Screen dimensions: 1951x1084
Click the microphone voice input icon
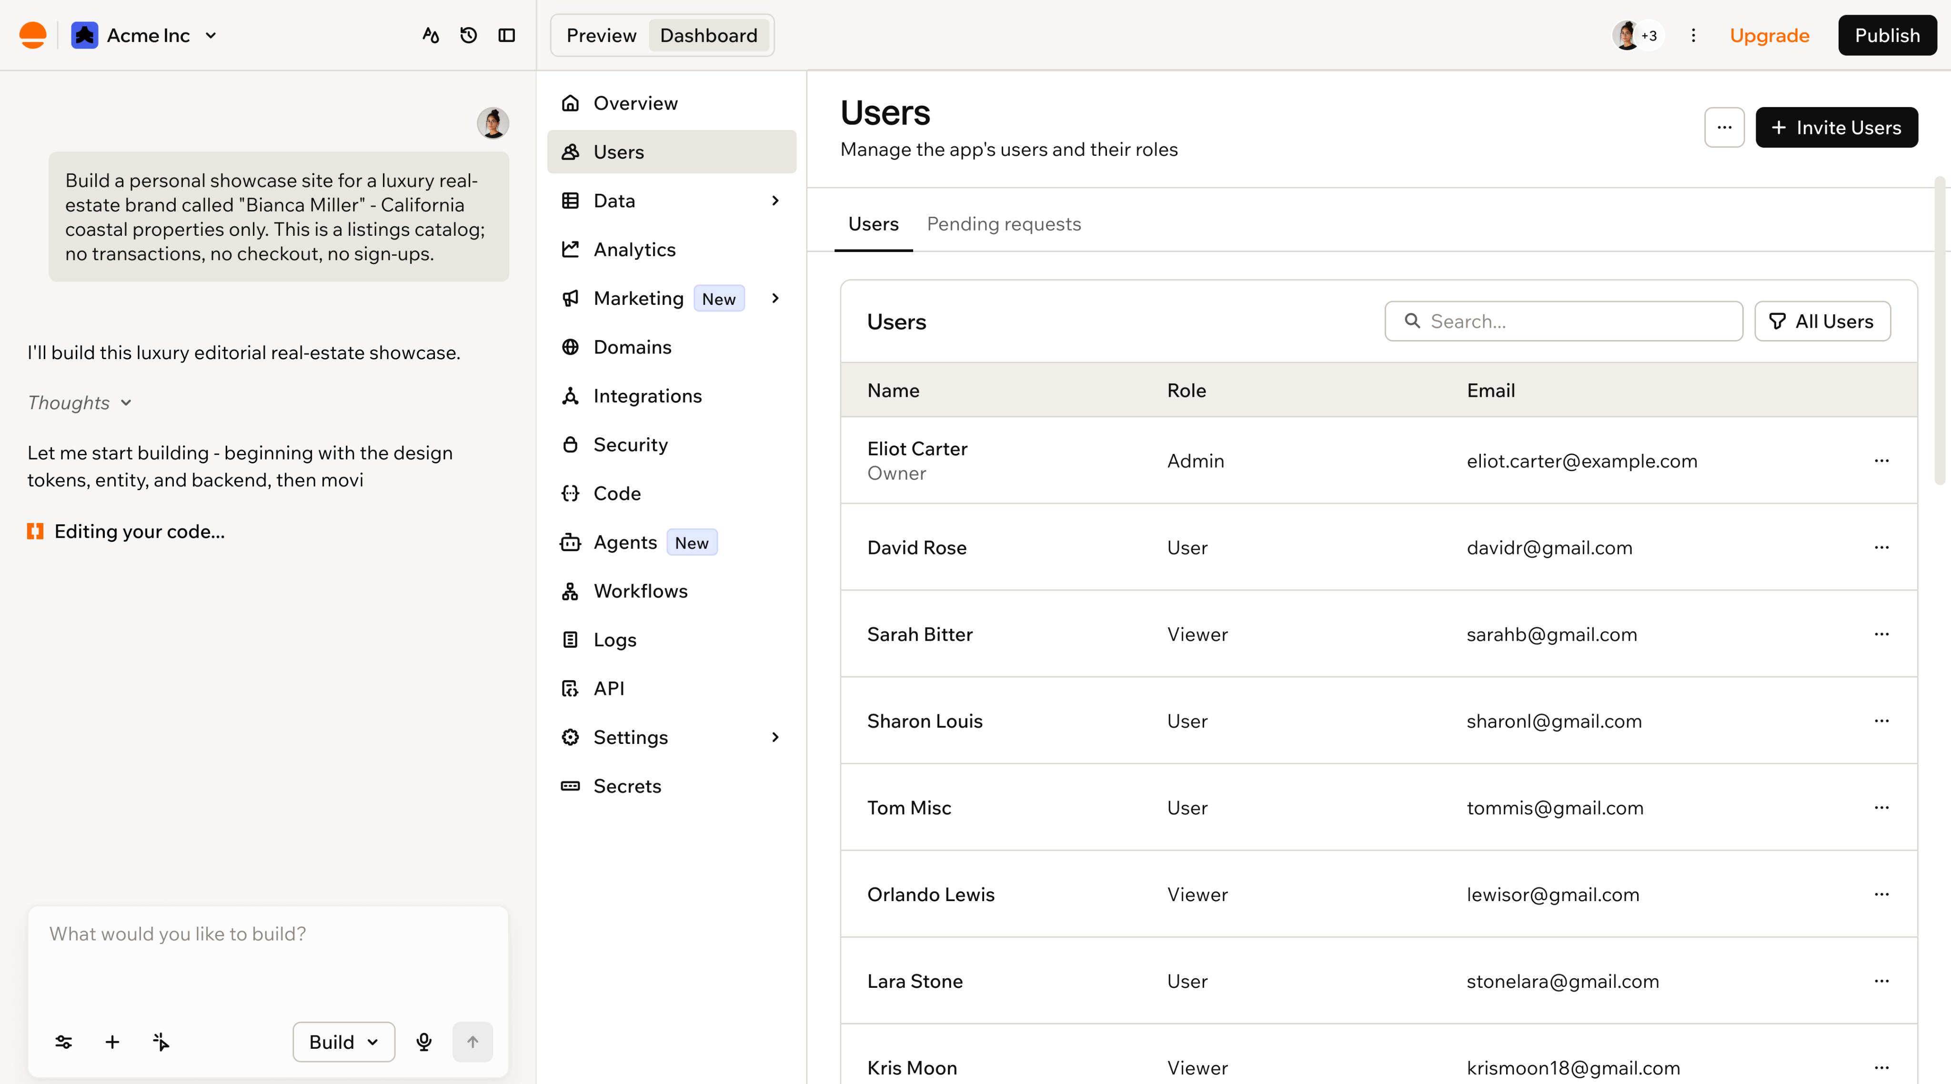pyautogui.click(x=424, y=1043)
